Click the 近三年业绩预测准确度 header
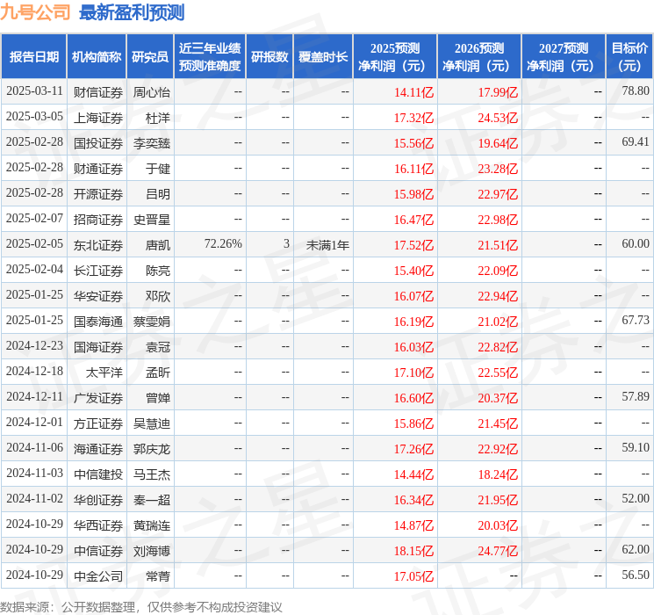 tap(210, 57)
